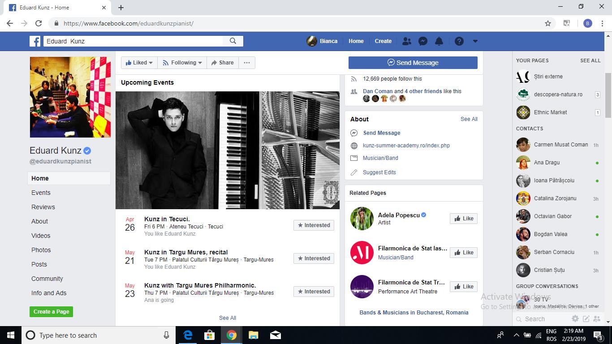Open the Eduard Kunz profile picture
Image resolution: width=612 pixels, height=344 pixels.
(70, 97)
